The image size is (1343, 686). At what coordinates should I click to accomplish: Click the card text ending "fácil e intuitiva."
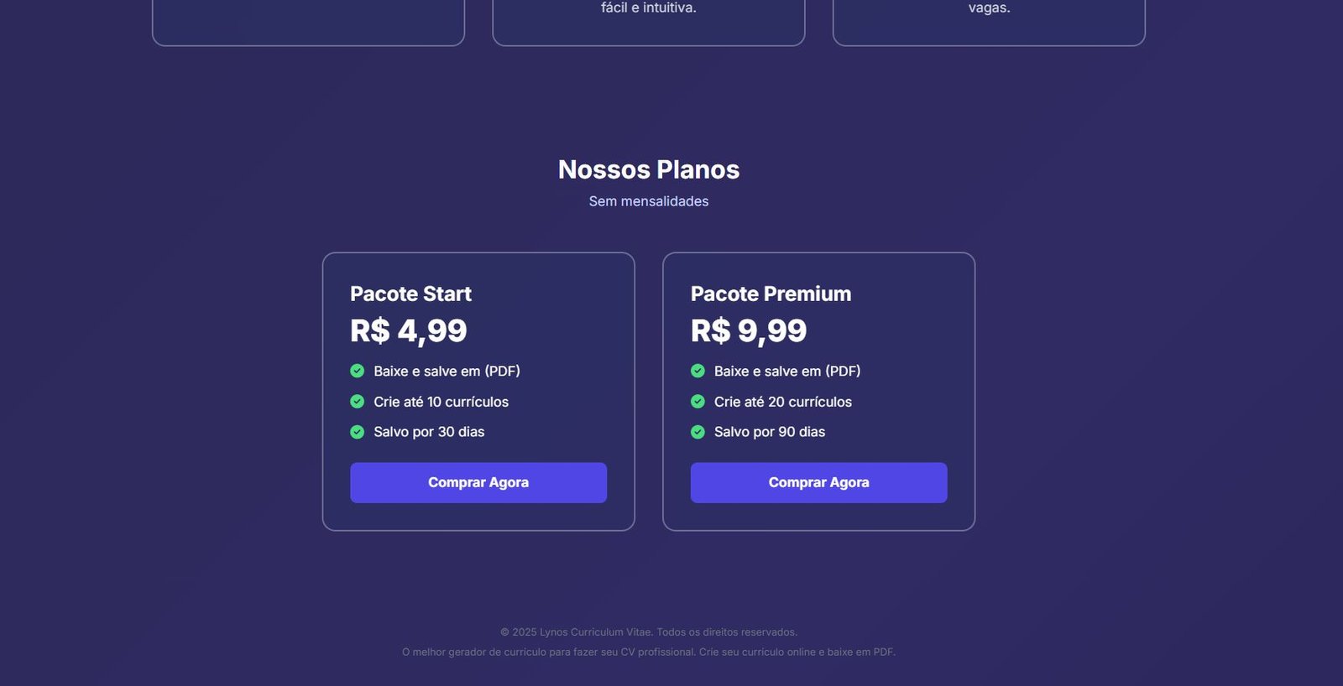649,8
